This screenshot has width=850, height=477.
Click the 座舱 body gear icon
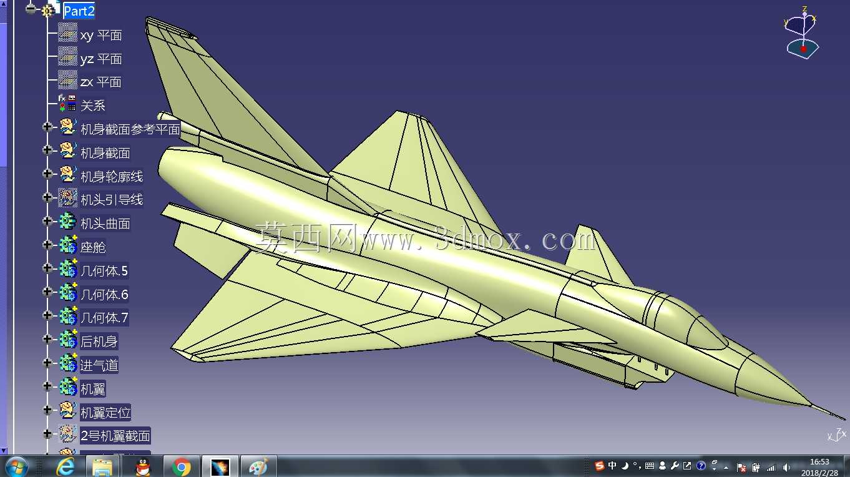(67, 246)
